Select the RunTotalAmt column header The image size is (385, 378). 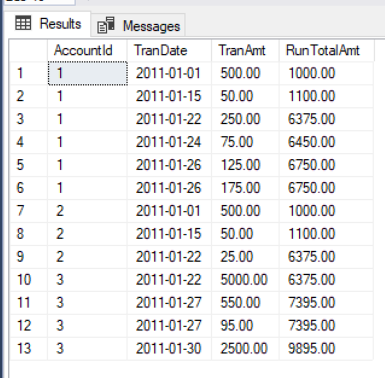click(326, 50)
